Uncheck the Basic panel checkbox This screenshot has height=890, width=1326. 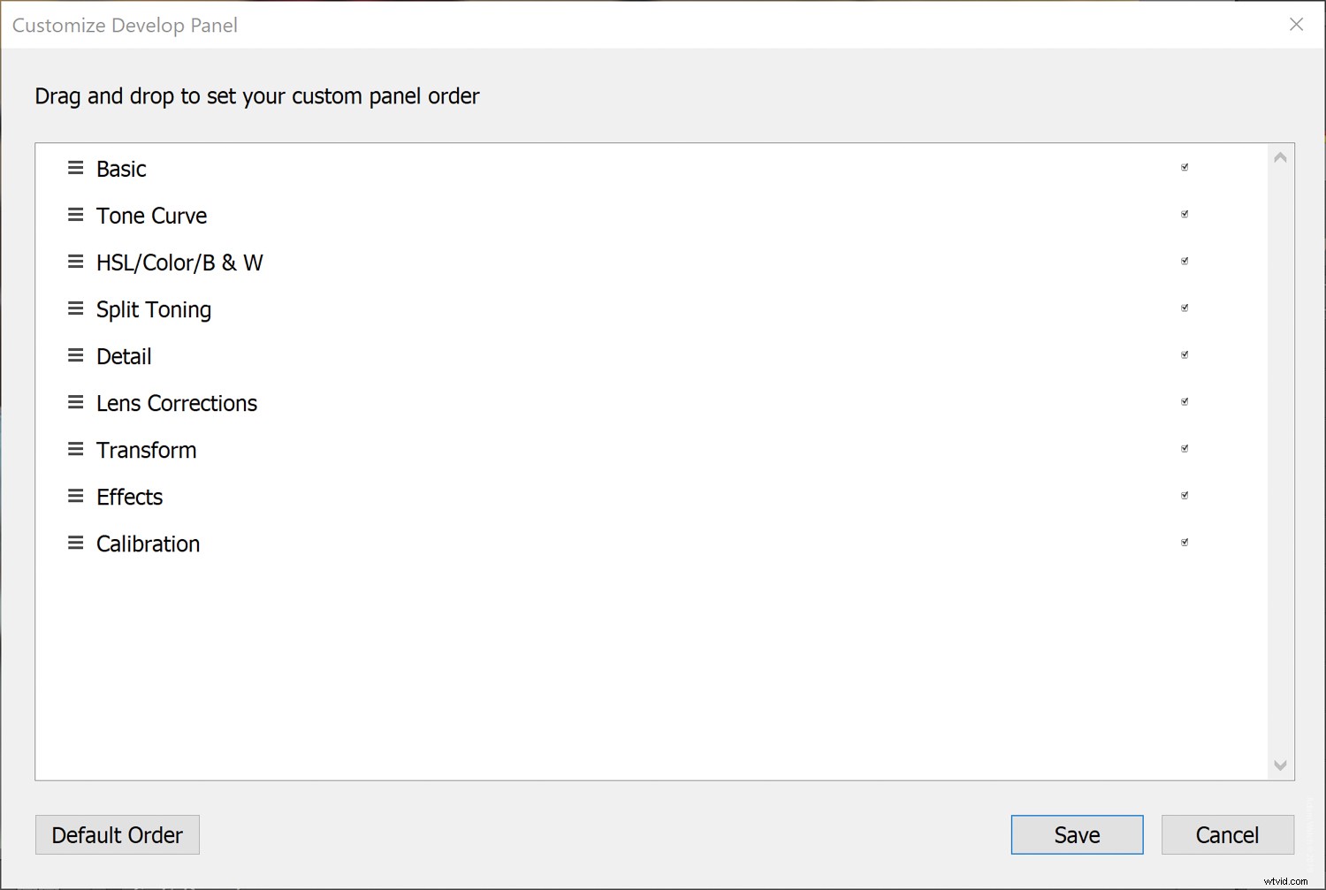1185,167
